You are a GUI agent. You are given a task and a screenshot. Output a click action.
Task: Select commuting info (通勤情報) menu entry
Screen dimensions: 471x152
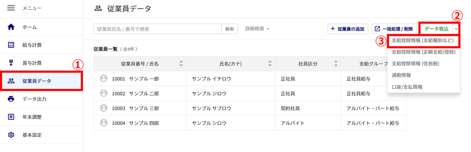402,75
